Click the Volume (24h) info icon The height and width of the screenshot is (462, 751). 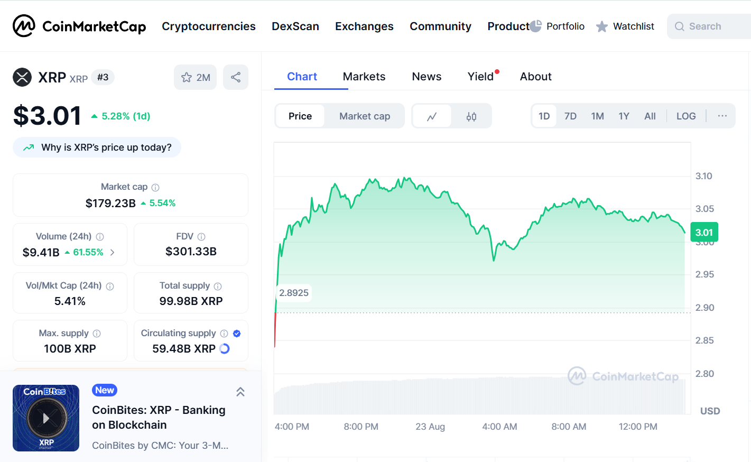100,237
